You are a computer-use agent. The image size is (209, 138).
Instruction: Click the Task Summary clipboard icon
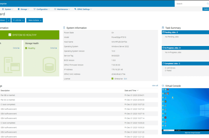pyautogui.click(x=163, y=28)
